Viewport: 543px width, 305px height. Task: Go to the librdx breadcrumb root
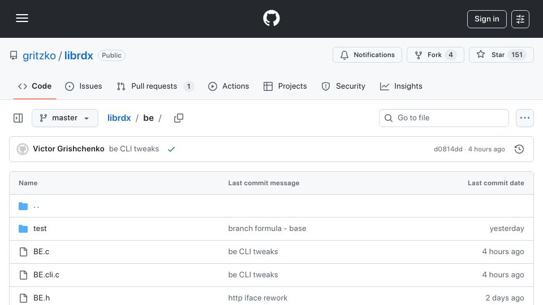[x=119, y=118]
